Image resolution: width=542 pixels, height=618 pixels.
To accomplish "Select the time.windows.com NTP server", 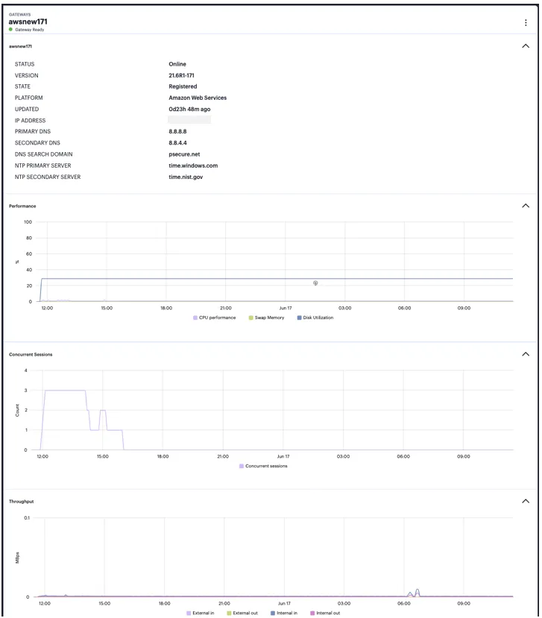I will point(193,165).
